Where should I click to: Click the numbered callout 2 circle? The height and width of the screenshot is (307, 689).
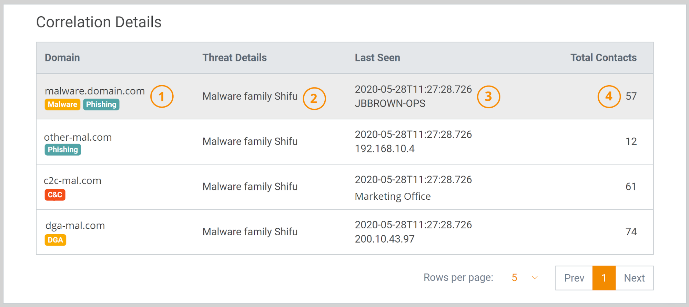(x=314, y=99)
